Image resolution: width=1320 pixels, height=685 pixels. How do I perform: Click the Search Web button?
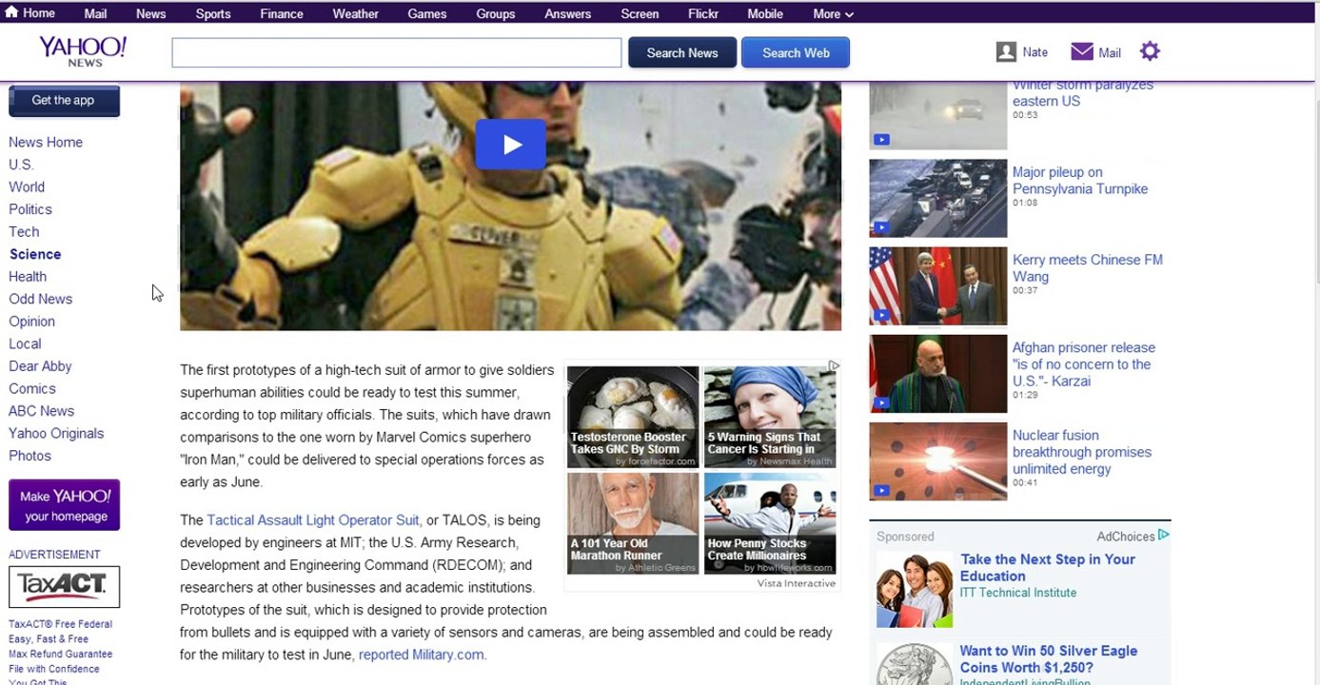tap(796, 52)
